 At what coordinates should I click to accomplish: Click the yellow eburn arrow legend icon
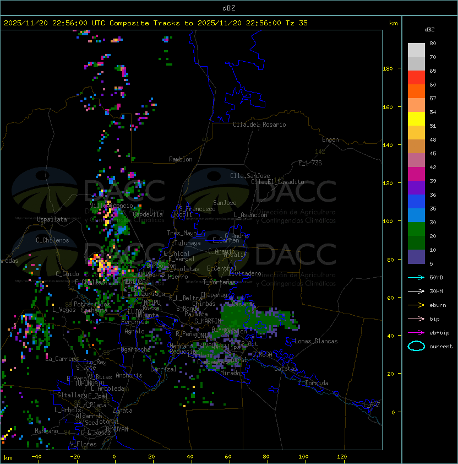pyautogui.click(x=416, y=305)
